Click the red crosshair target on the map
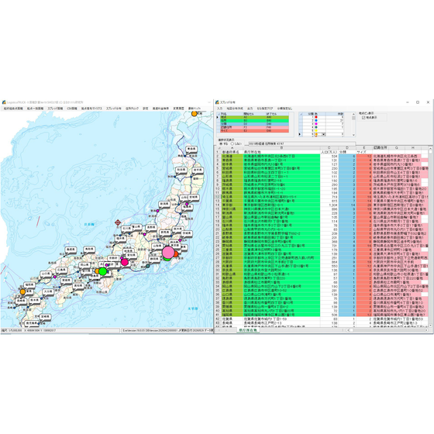The image size is (434, 434). pyautogui.click(x=118, y=222)
